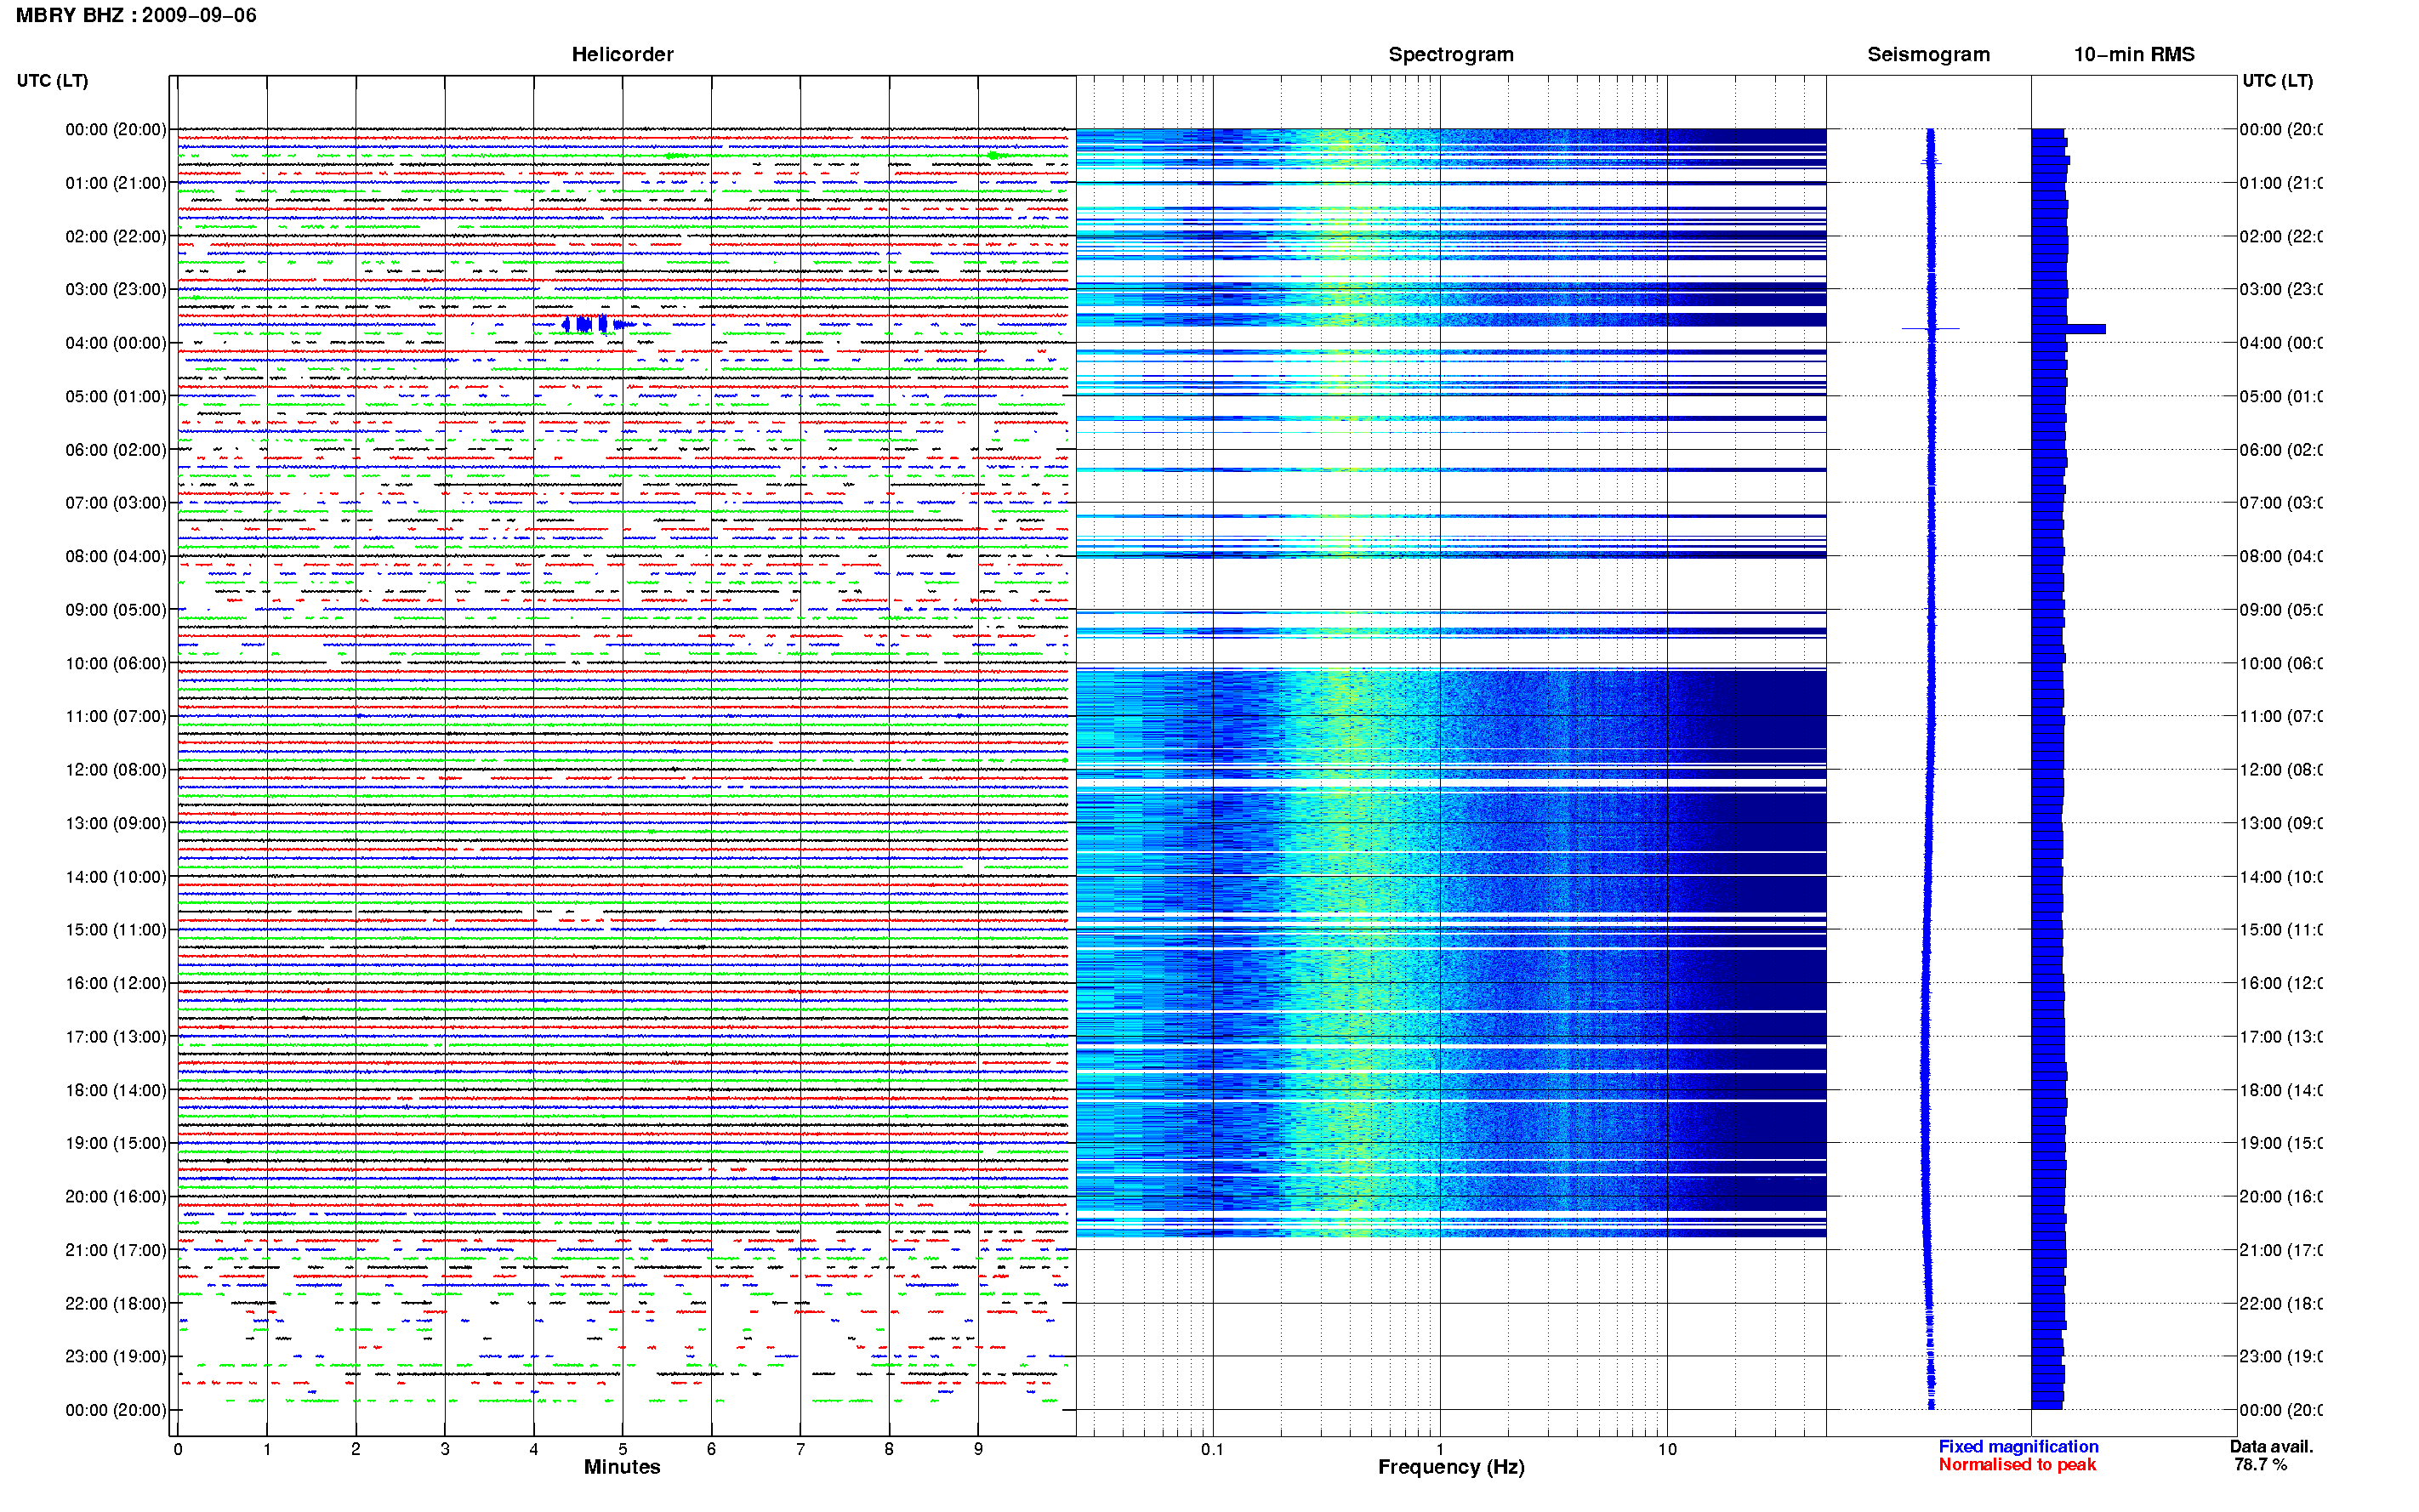2419x1512 pixels.
Task: Click the 'Data avail.' label
Action: (x=2270, y=1446)
